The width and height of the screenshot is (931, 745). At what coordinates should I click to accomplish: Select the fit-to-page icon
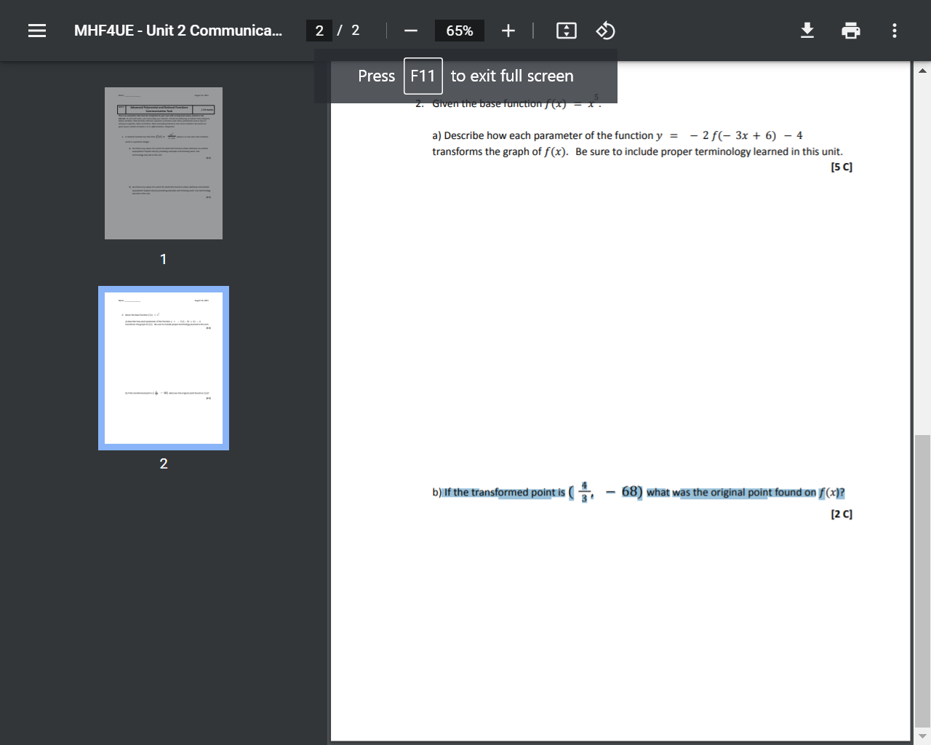(566, 31)
